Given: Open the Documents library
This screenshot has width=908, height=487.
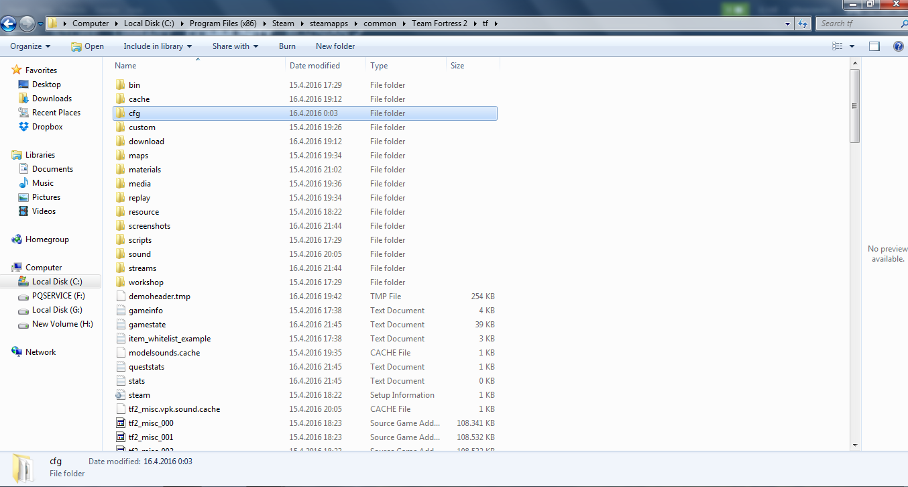Looking at the screenshot, I should coord(52,169).
